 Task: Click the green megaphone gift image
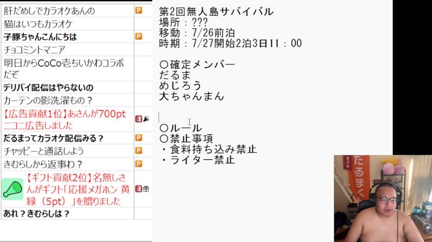(13, 189)
